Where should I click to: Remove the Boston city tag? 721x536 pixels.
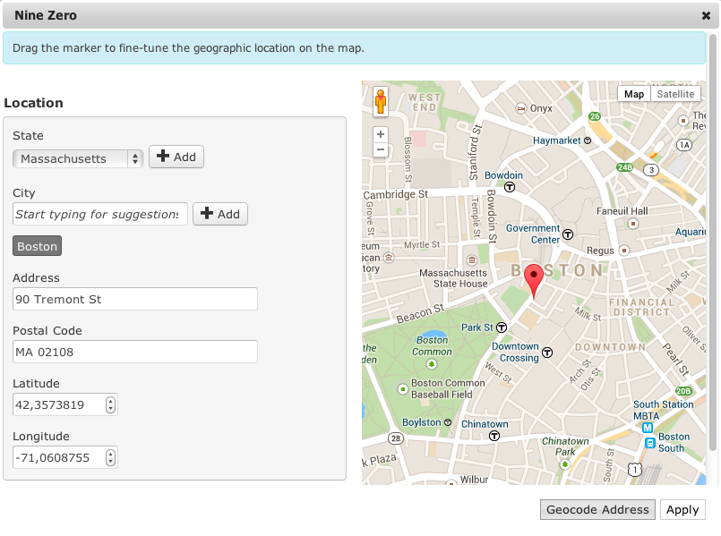(37, 247)
